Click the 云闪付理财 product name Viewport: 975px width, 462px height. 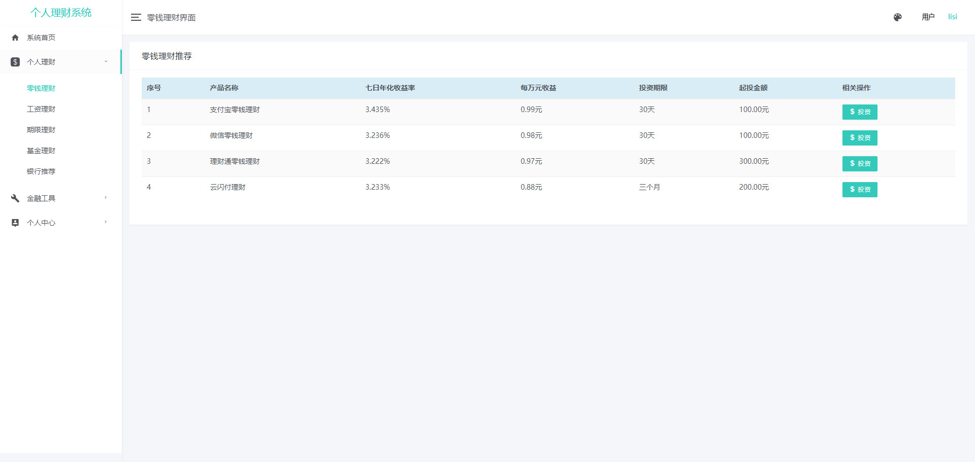tap(227, 187)
